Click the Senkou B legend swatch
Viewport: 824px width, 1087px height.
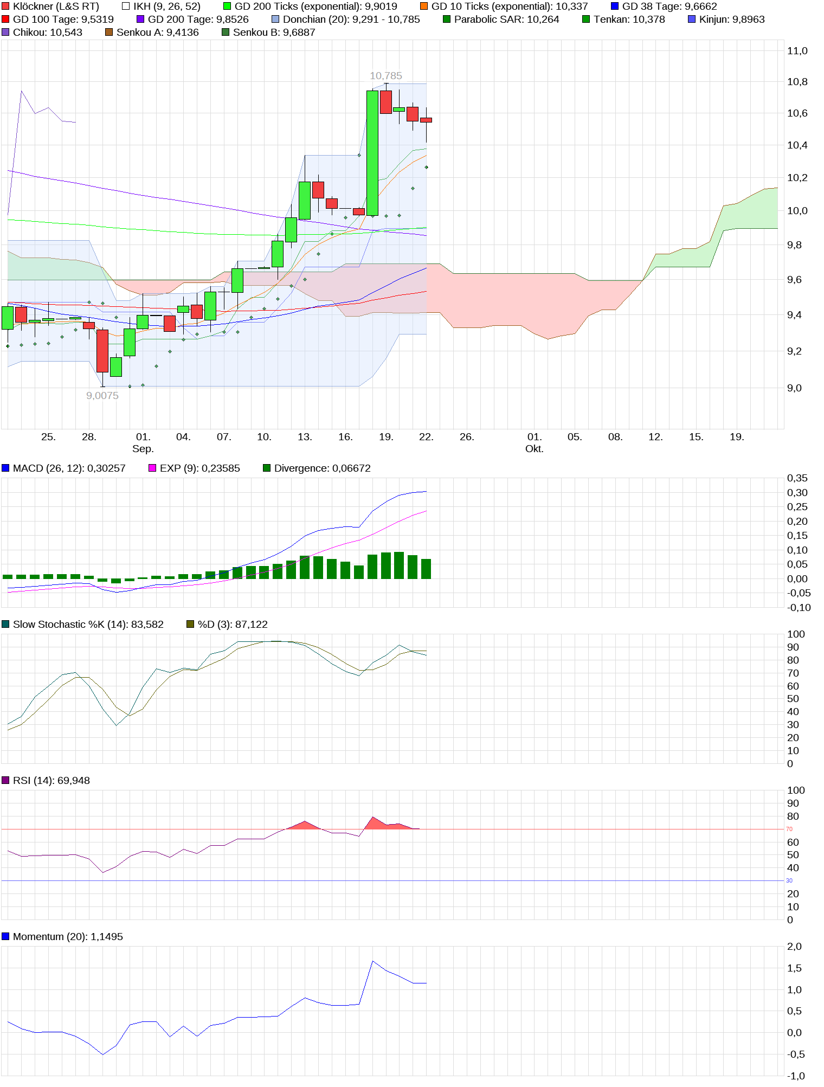(x=226, y=33)
